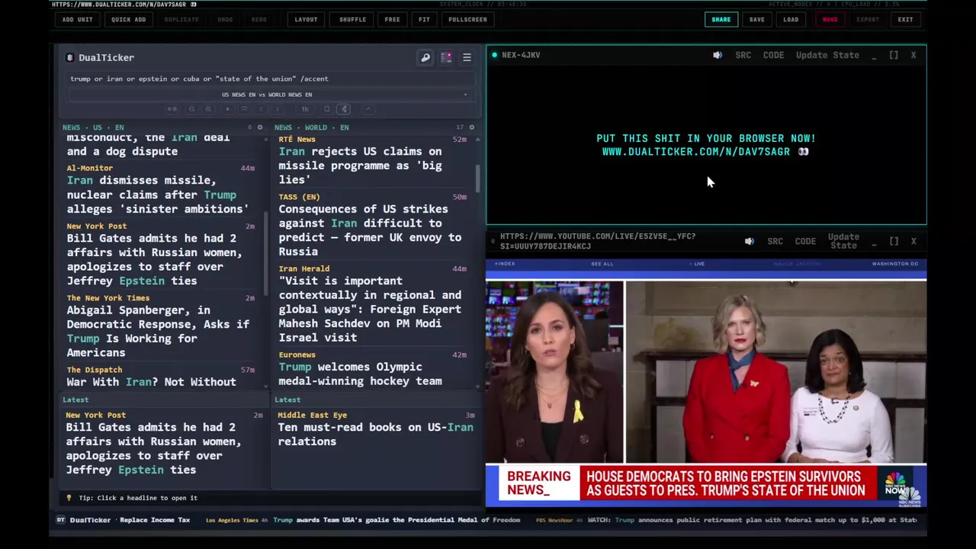Mute the YouTube live panel speaker

pos(750,241)
